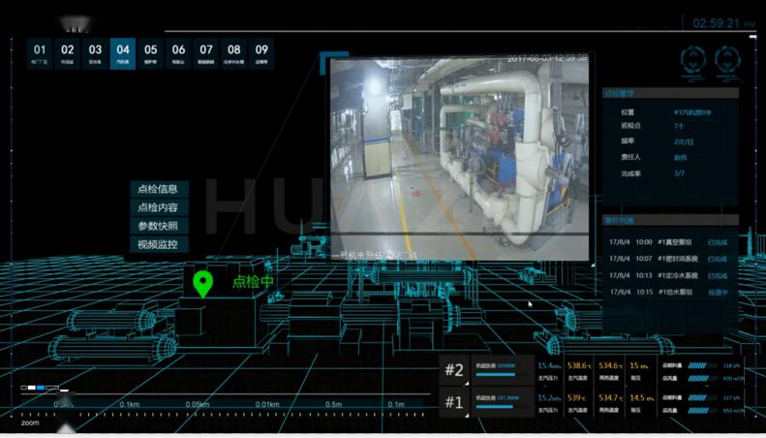Click the #2 unit load progress bar
Viewport: 766px width, 438px height.
496,374
